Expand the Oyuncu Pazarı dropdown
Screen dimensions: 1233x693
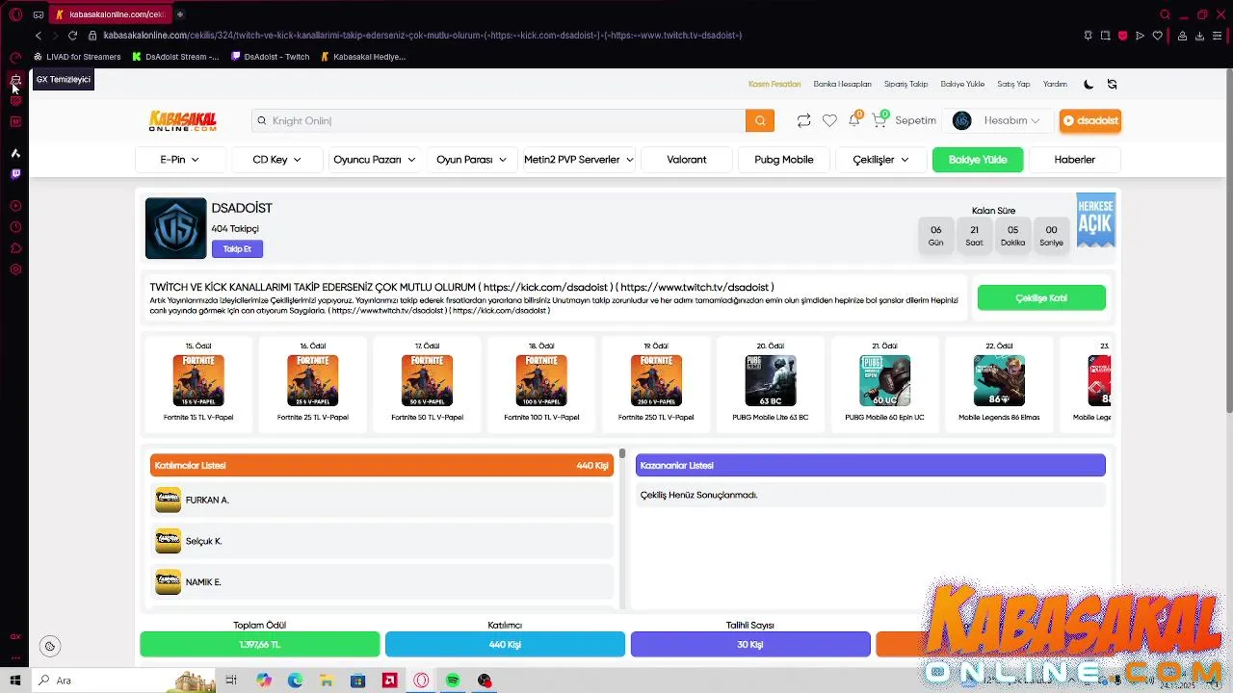(x=375, y=160)
